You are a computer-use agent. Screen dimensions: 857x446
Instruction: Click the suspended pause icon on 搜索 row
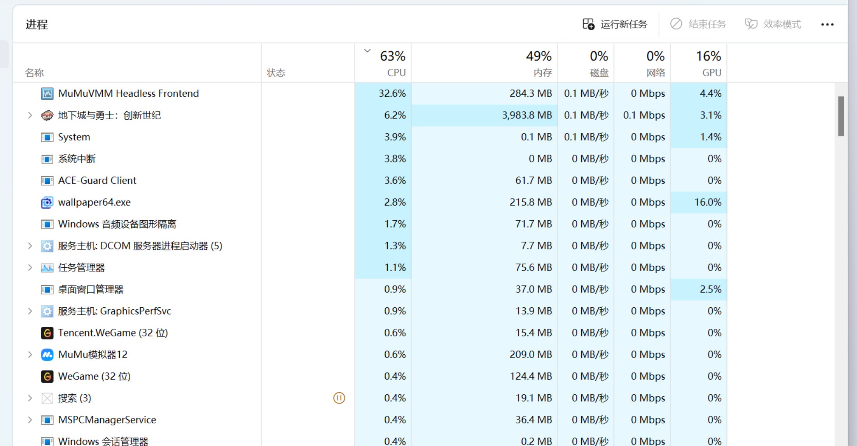point(339,398)
